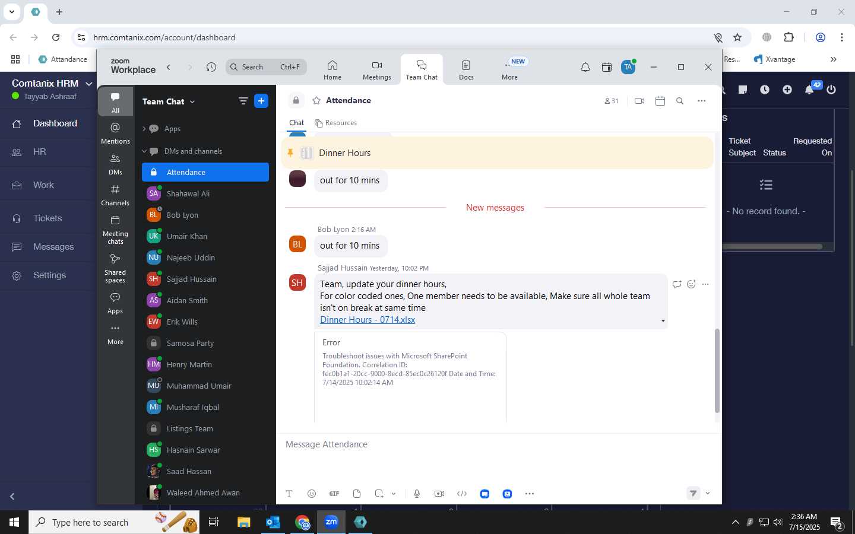855x534 pixels.
Task: Open Channels in the Zoom sidebar
Action: tap(115, 195)
